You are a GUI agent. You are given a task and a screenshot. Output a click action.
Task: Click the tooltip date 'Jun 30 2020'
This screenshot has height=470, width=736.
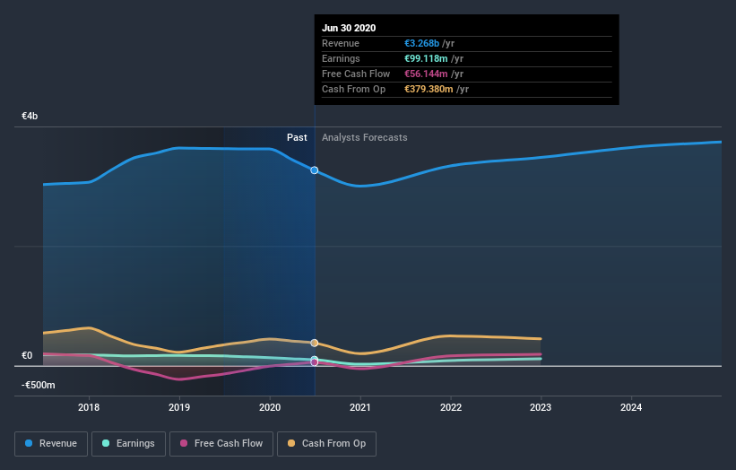(x=349, y=28)
